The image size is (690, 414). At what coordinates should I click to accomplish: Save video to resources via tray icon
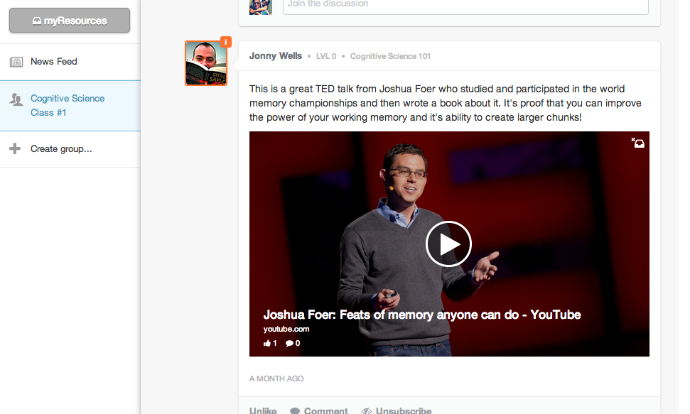point(637,143)
